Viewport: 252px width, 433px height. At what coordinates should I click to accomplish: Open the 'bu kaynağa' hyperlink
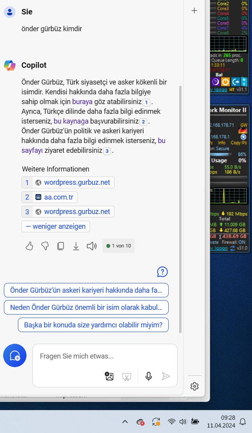pyautogui.click(x=74, y=121)
